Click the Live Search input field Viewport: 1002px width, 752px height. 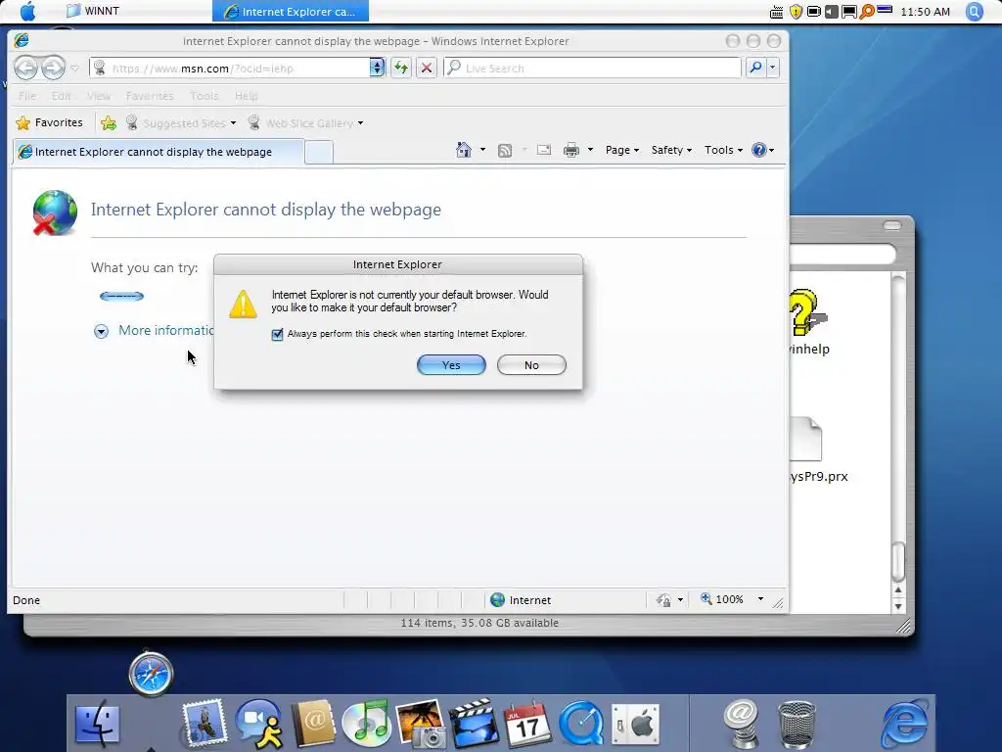(x=593, y=68)
